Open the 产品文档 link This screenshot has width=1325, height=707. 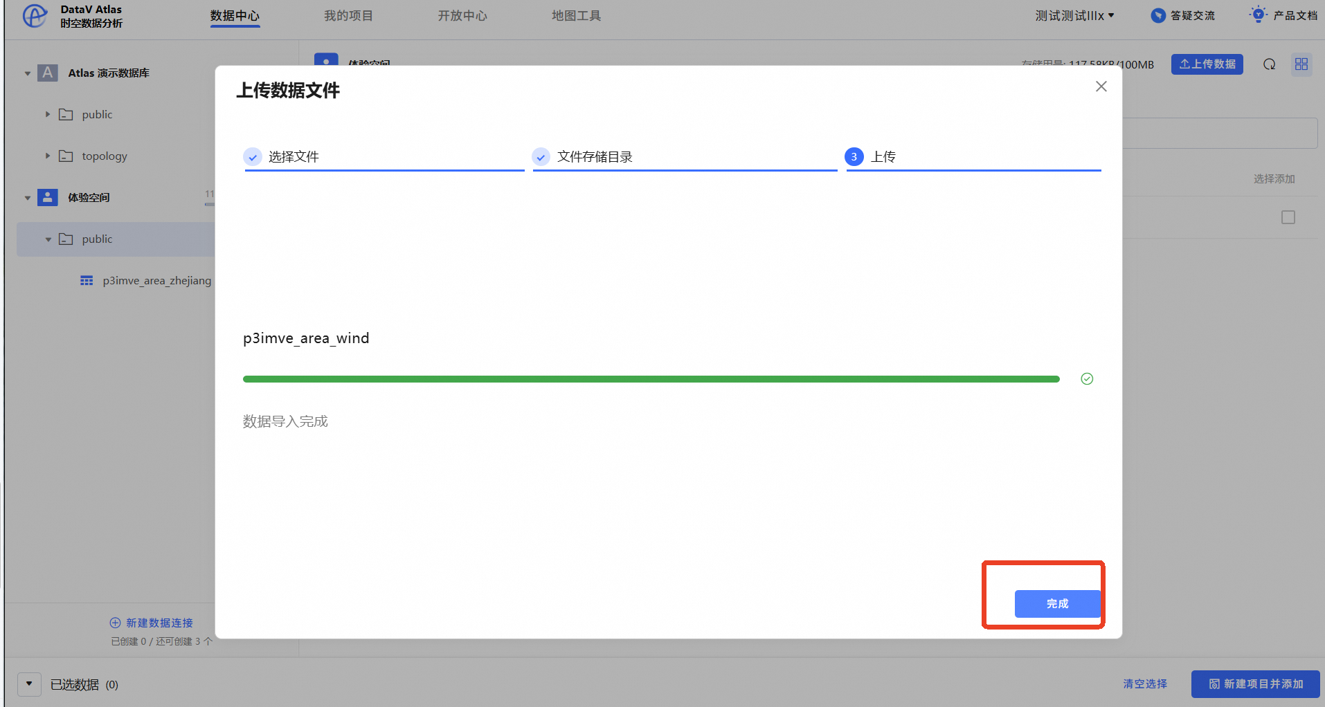(1295, 15)
